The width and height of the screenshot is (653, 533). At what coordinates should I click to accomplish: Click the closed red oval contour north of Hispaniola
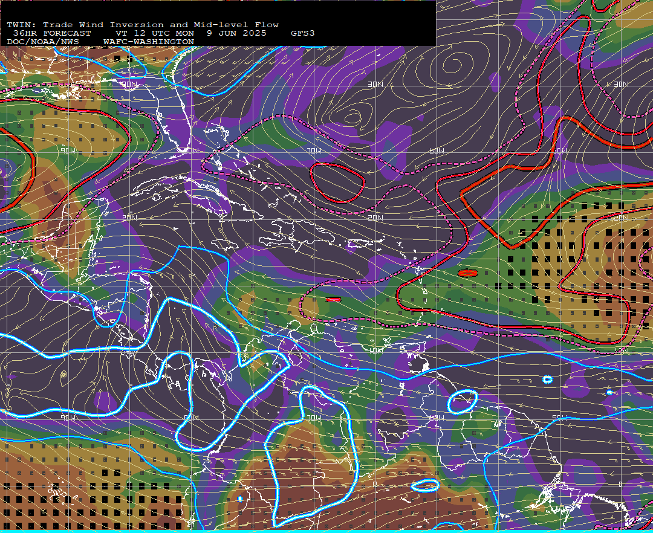coord(338,183)
